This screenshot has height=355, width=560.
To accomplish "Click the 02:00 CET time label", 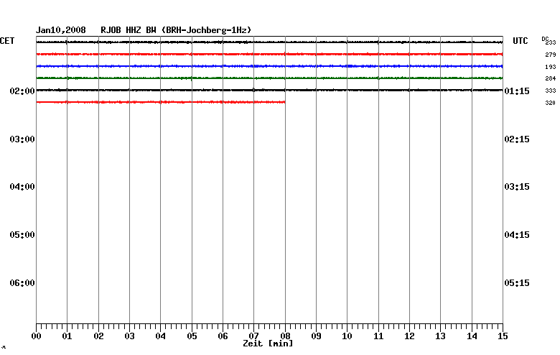I will 22,91.
